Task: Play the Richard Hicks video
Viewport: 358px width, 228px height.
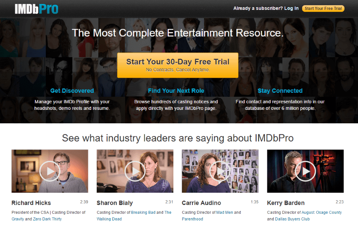Action: pyautogui.click(x=50, y=171)
